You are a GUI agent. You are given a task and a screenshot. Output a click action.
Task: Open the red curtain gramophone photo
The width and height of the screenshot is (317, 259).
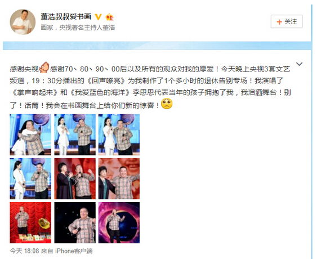(30, 222)
